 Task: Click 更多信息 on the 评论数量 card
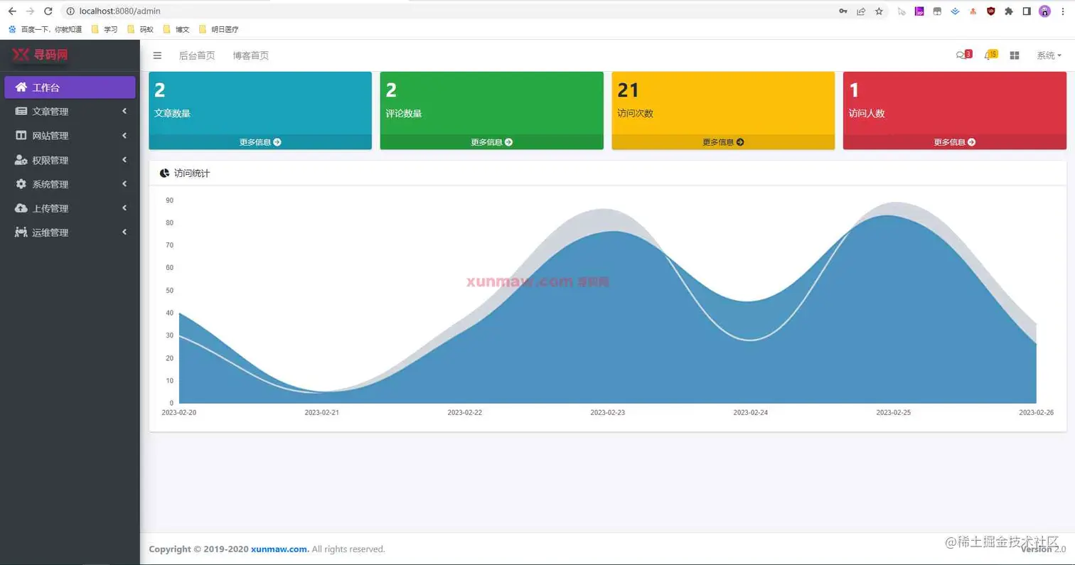(x=492, y=142)
